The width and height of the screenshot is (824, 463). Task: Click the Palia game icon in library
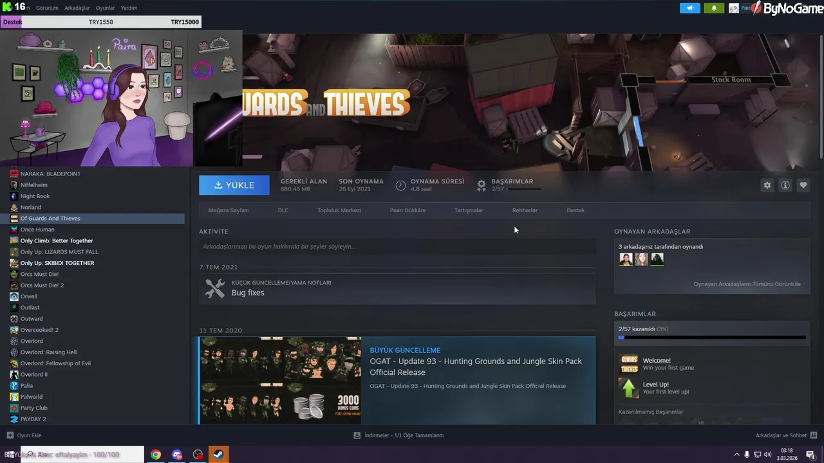pos(14,386)
